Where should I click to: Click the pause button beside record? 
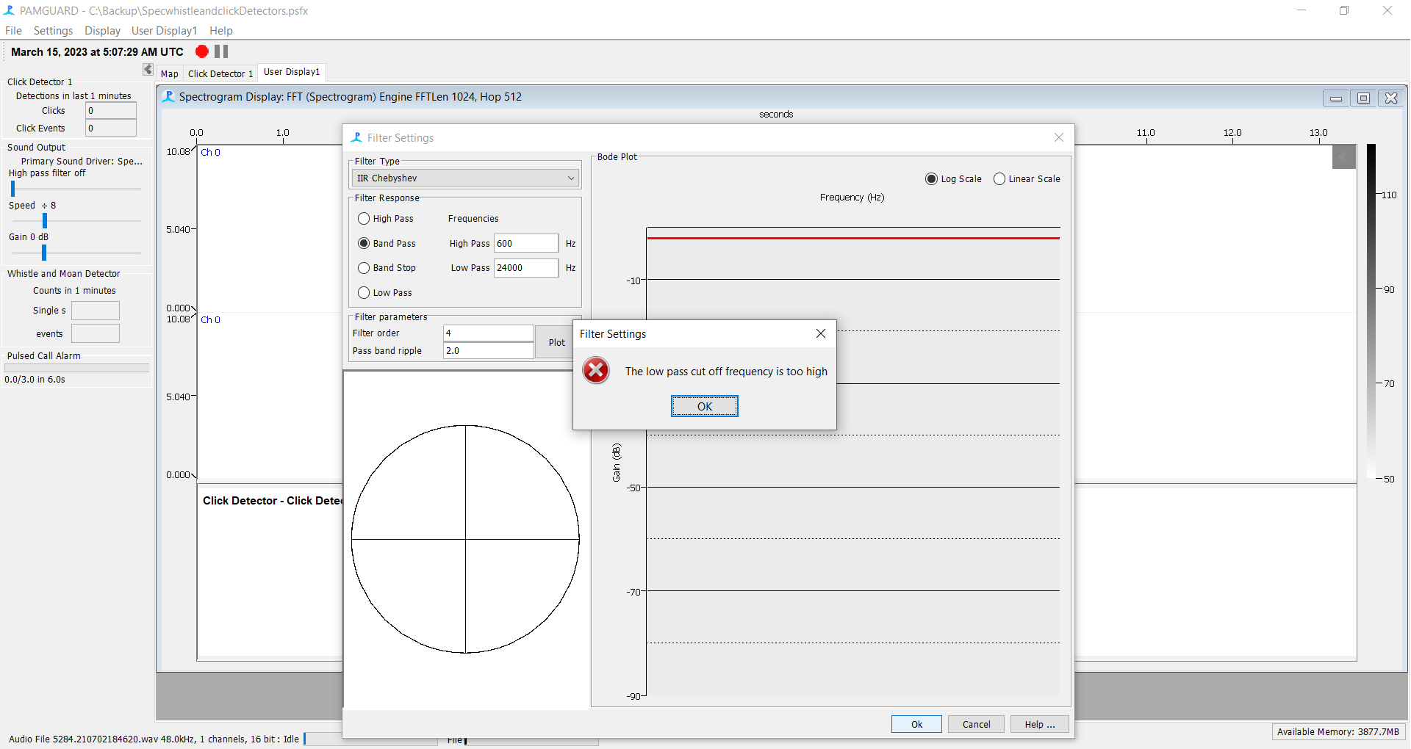[221, 51]
